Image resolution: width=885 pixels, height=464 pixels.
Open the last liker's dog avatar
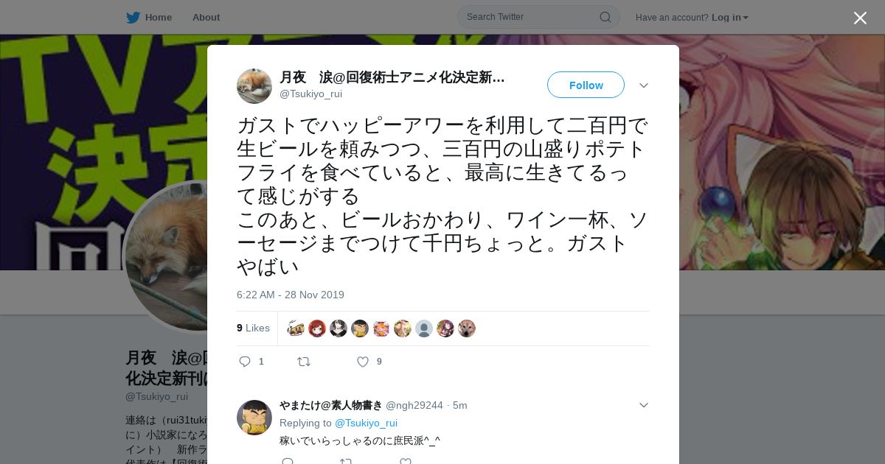pos(467,328)
